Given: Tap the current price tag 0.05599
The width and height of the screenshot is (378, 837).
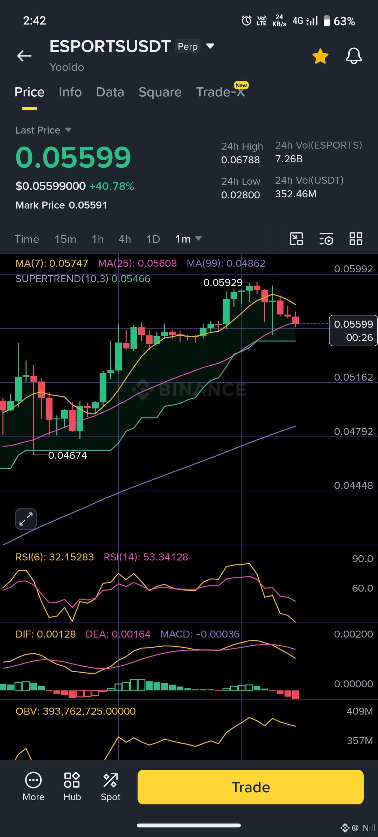Looking at the screenshot, I should click(x=353, y=331).
